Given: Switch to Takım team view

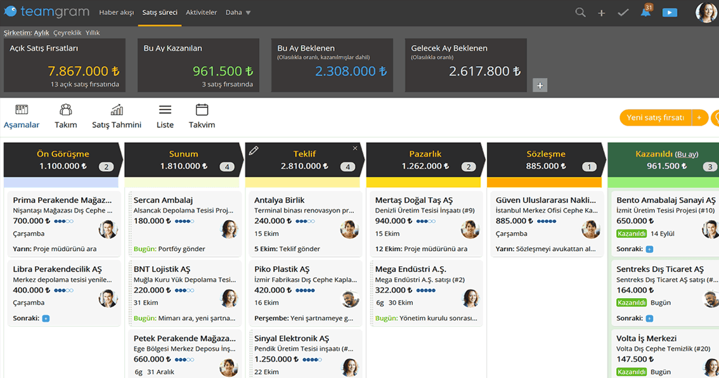Looking at the screenshot, I should click(x=65, y=117).
